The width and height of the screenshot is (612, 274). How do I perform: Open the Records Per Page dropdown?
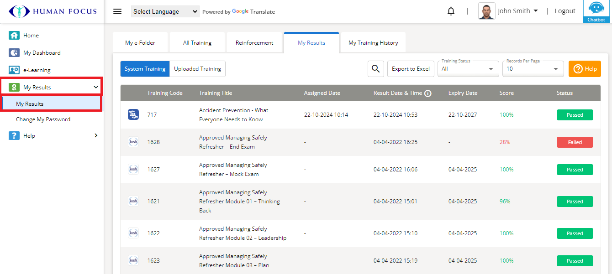tap(533, 69)
